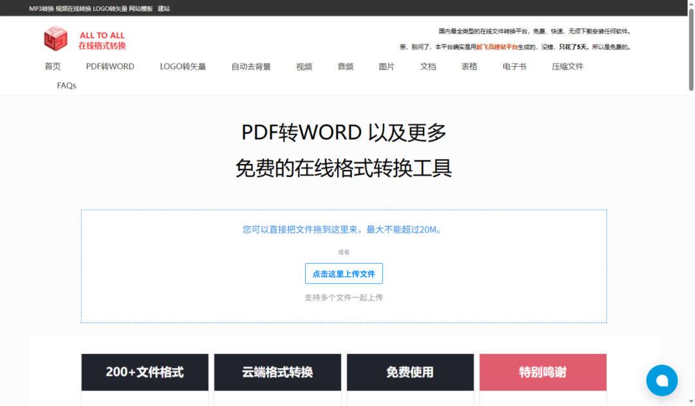Screen dimensions: 695x406
Task: Open the PDF转WORD menu item
Action: tap(110, 66)
